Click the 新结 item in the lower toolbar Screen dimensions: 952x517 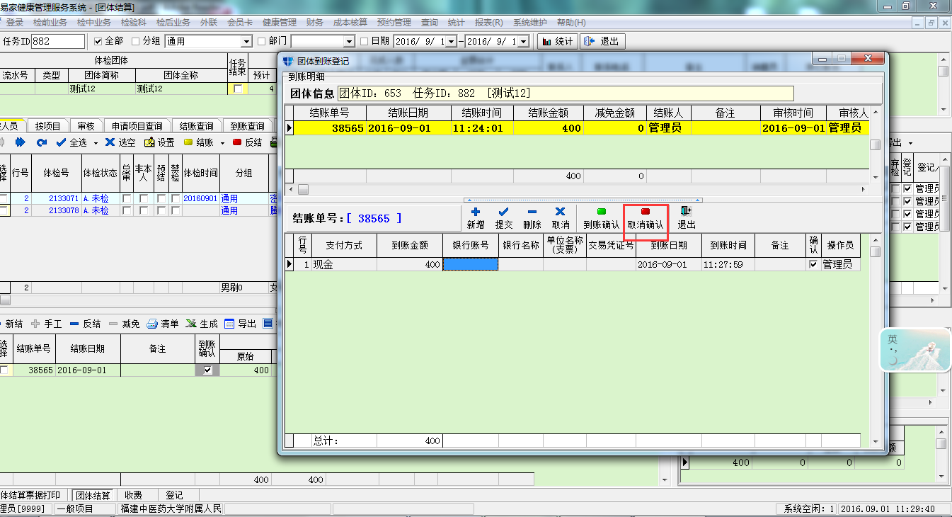[x=12, y=324]
